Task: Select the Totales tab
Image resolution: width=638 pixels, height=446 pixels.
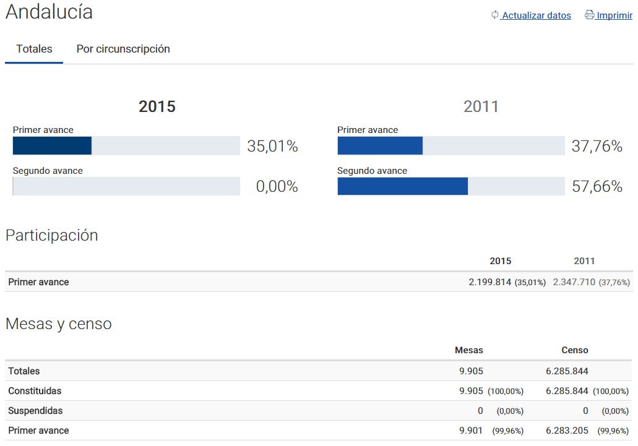Action: (x=33, y=48)
